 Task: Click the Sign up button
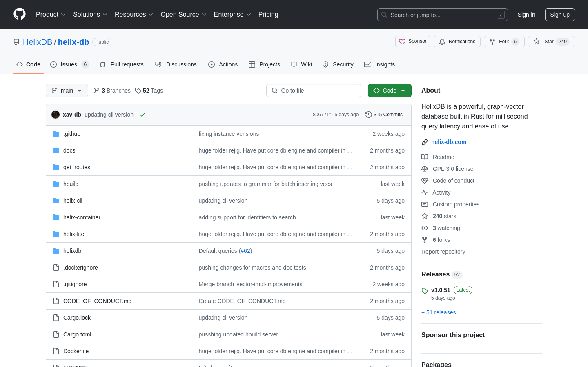click(560, 15)
